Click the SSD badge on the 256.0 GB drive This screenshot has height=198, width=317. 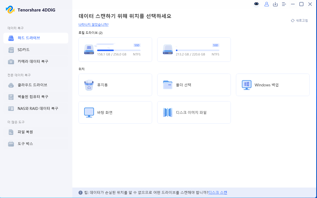pos(137,45)
